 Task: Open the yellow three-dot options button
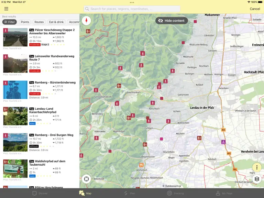point(257,167)
